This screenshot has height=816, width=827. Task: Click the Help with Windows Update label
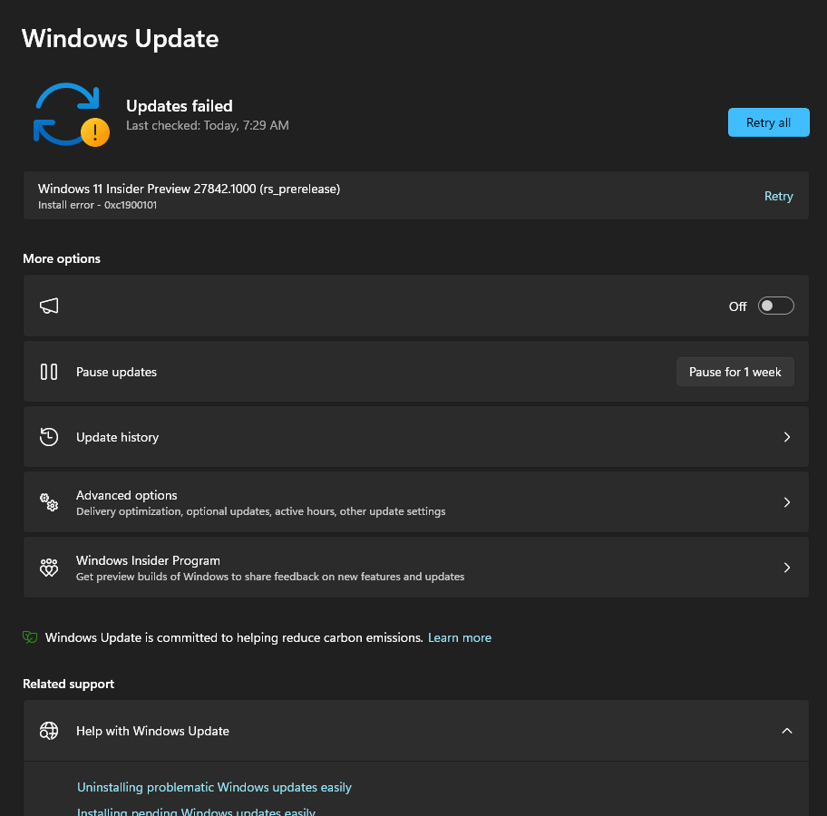[153, 731]
